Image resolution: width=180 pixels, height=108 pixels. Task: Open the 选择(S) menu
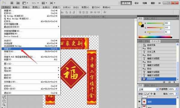[x=46, y=7]
